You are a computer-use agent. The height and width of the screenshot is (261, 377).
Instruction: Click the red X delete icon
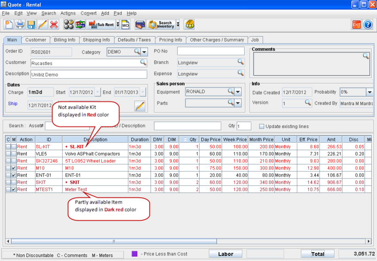[54, 24]
